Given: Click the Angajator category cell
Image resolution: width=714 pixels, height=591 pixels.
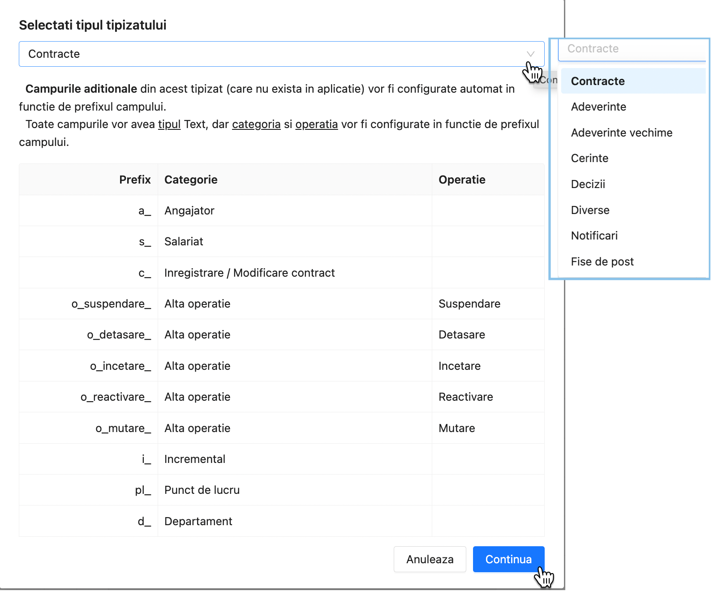Looking at the screenshot, I should click(x=295, y=210).
